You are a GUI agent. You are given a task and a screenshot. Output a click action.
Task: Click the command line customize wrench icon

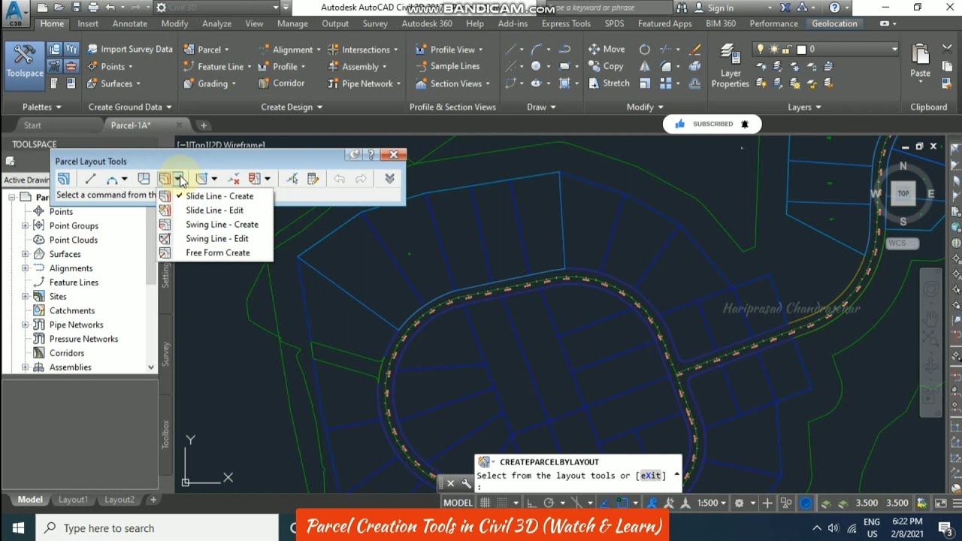[x=466, y=483]
